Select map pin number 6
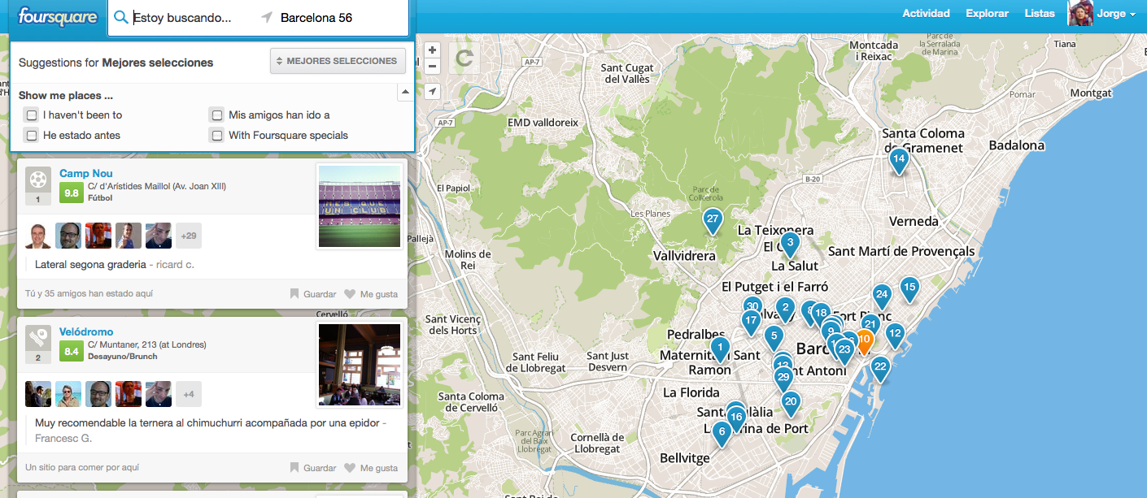 (721, 433)
